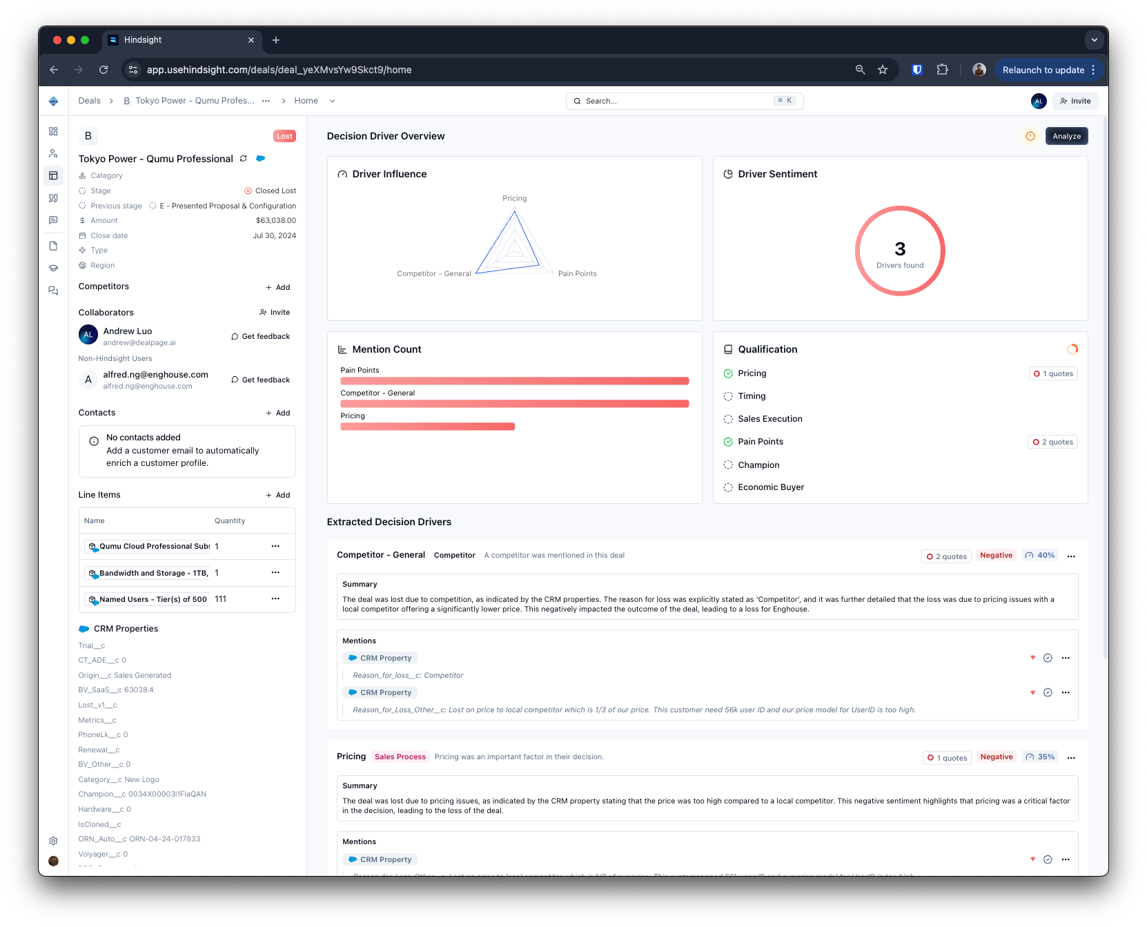
Task: Click the Salesforce cloud icon beside deal title
Action: pyautogui.click(x=260, y=159)
